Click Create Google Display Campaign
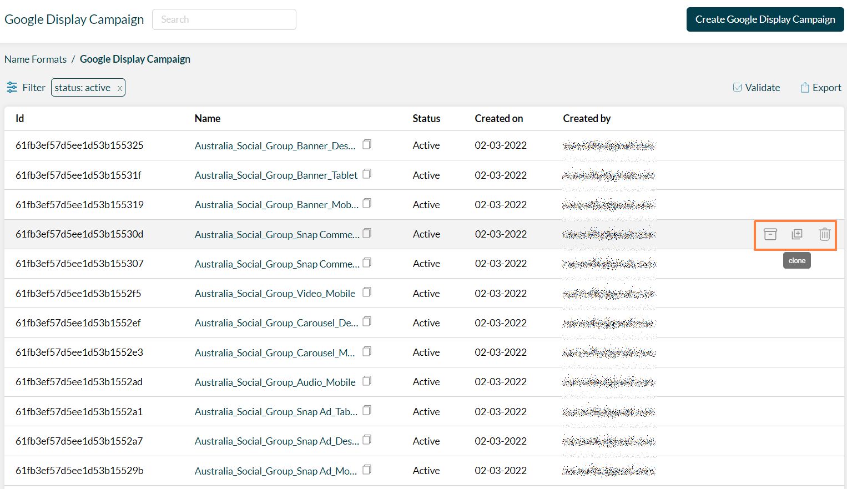The image size is (847, 489). coord(764,19)
